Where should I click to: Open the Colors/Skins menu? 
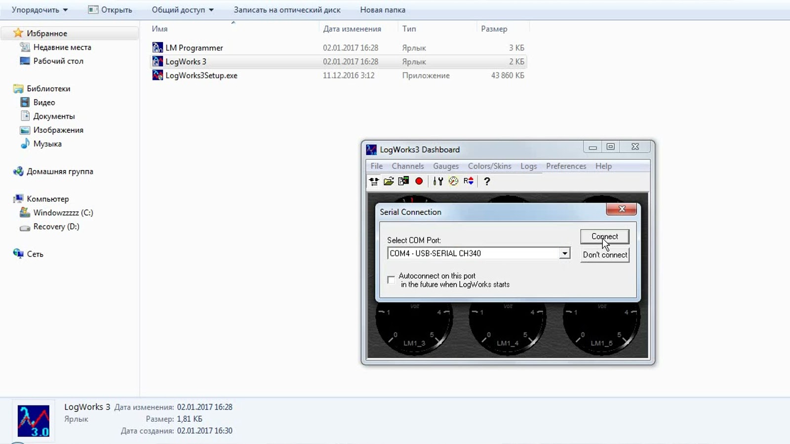tap(490, 166)
